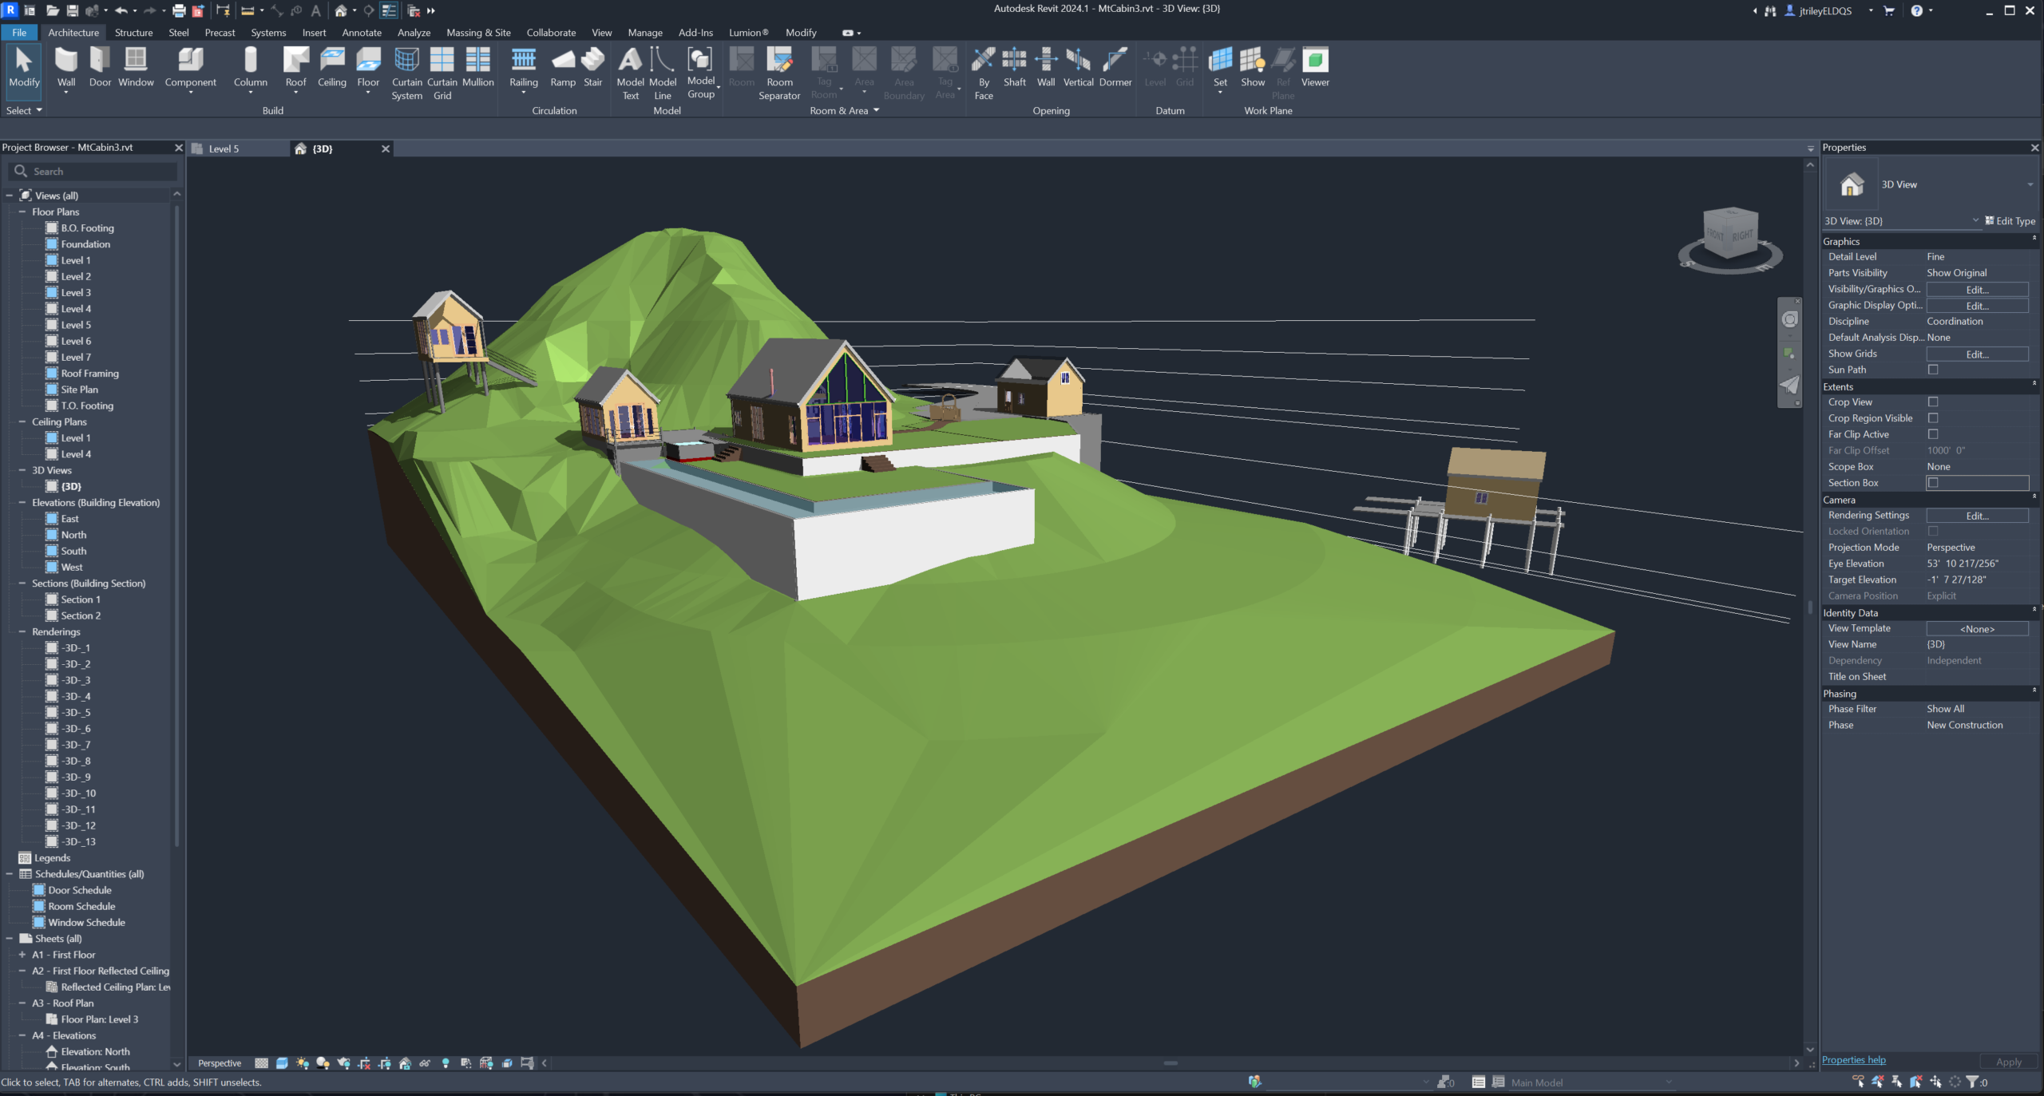Click Edit for Visibility/Graphics Overrides
This screenshot has height=1096, width=2044.
tap(1977, 289)
